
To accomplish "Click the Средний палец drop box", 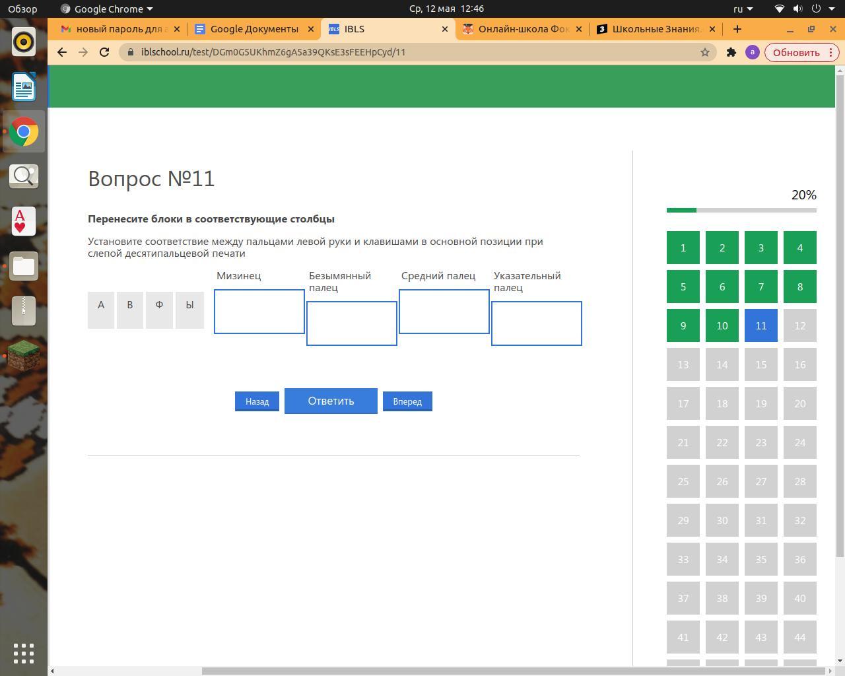I will pos(444,312).
